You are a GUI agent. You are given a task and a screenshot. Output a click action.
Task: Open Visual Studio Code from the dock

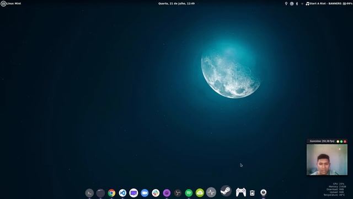click(122, 193)
